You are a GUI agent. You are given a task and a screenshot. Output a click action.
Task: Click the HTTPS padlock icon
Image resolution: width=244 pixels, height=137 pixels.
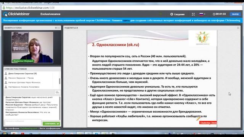tap(4, 8)
